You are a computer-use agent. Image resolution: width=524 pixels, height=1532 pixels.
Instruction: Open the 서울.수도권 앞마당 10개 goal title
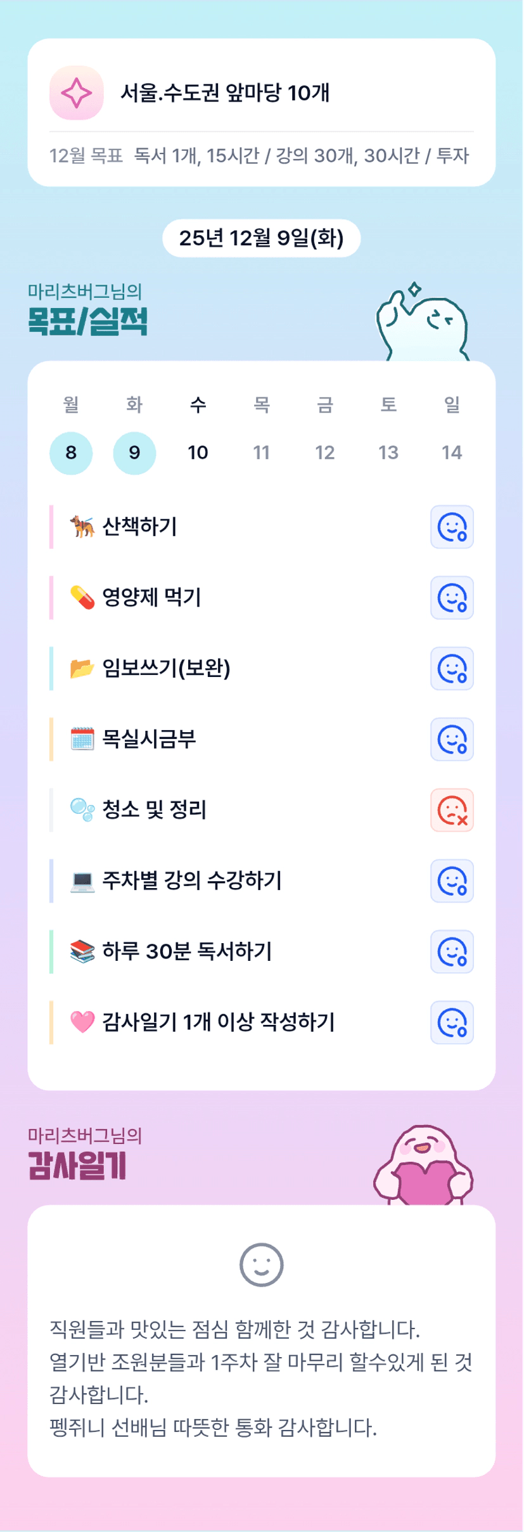tap(225, 93)
